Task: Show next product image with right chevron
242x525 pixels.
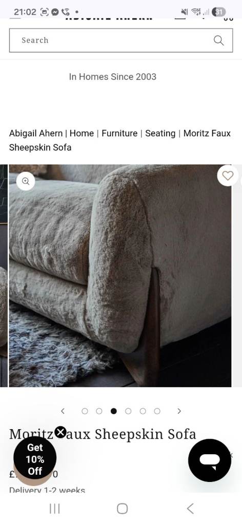Action: click(x=179, y=411)
